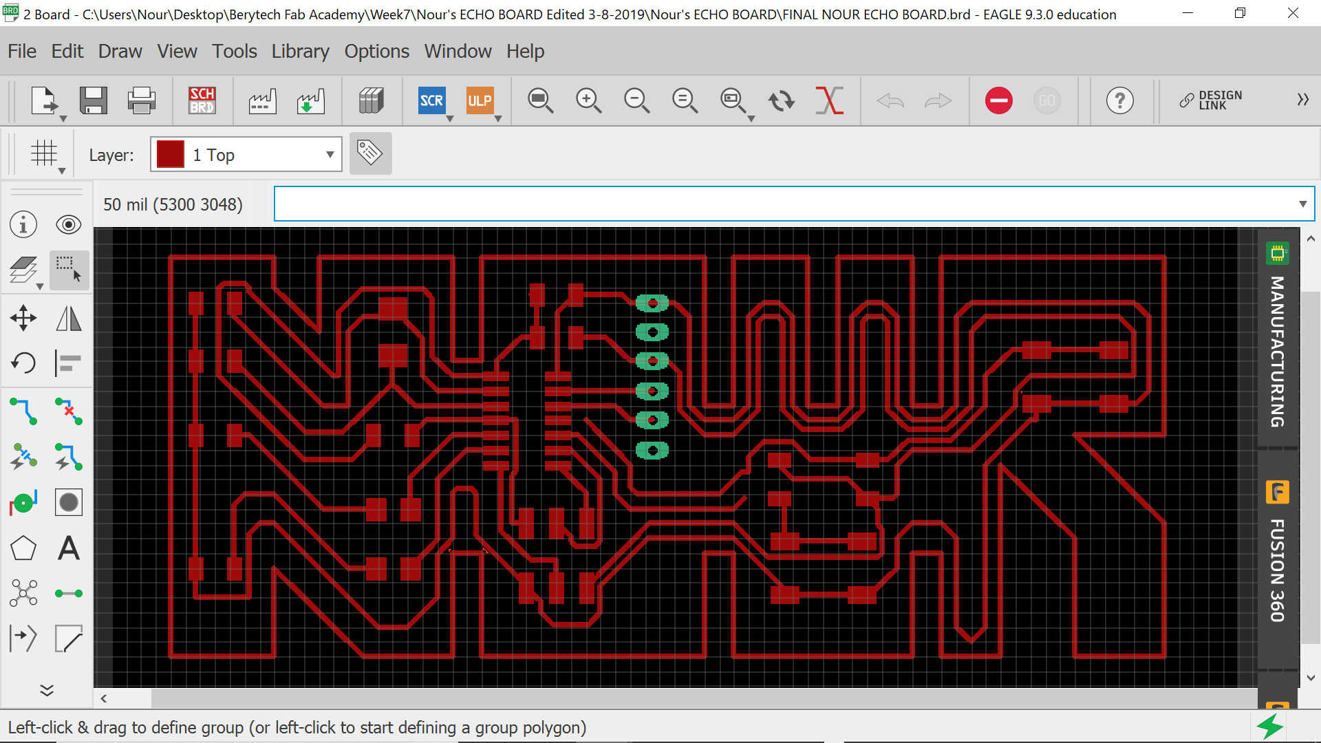The image size is (1321, 743).
Task: Expand the command line history dropdown
Action: pos(1302,204)
